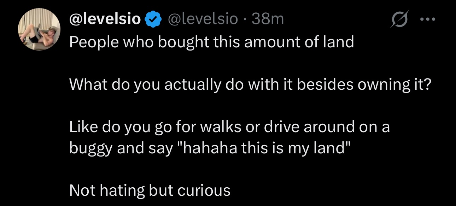
Task: Click the line starting "Like do you go"
Action: (229, 127)
